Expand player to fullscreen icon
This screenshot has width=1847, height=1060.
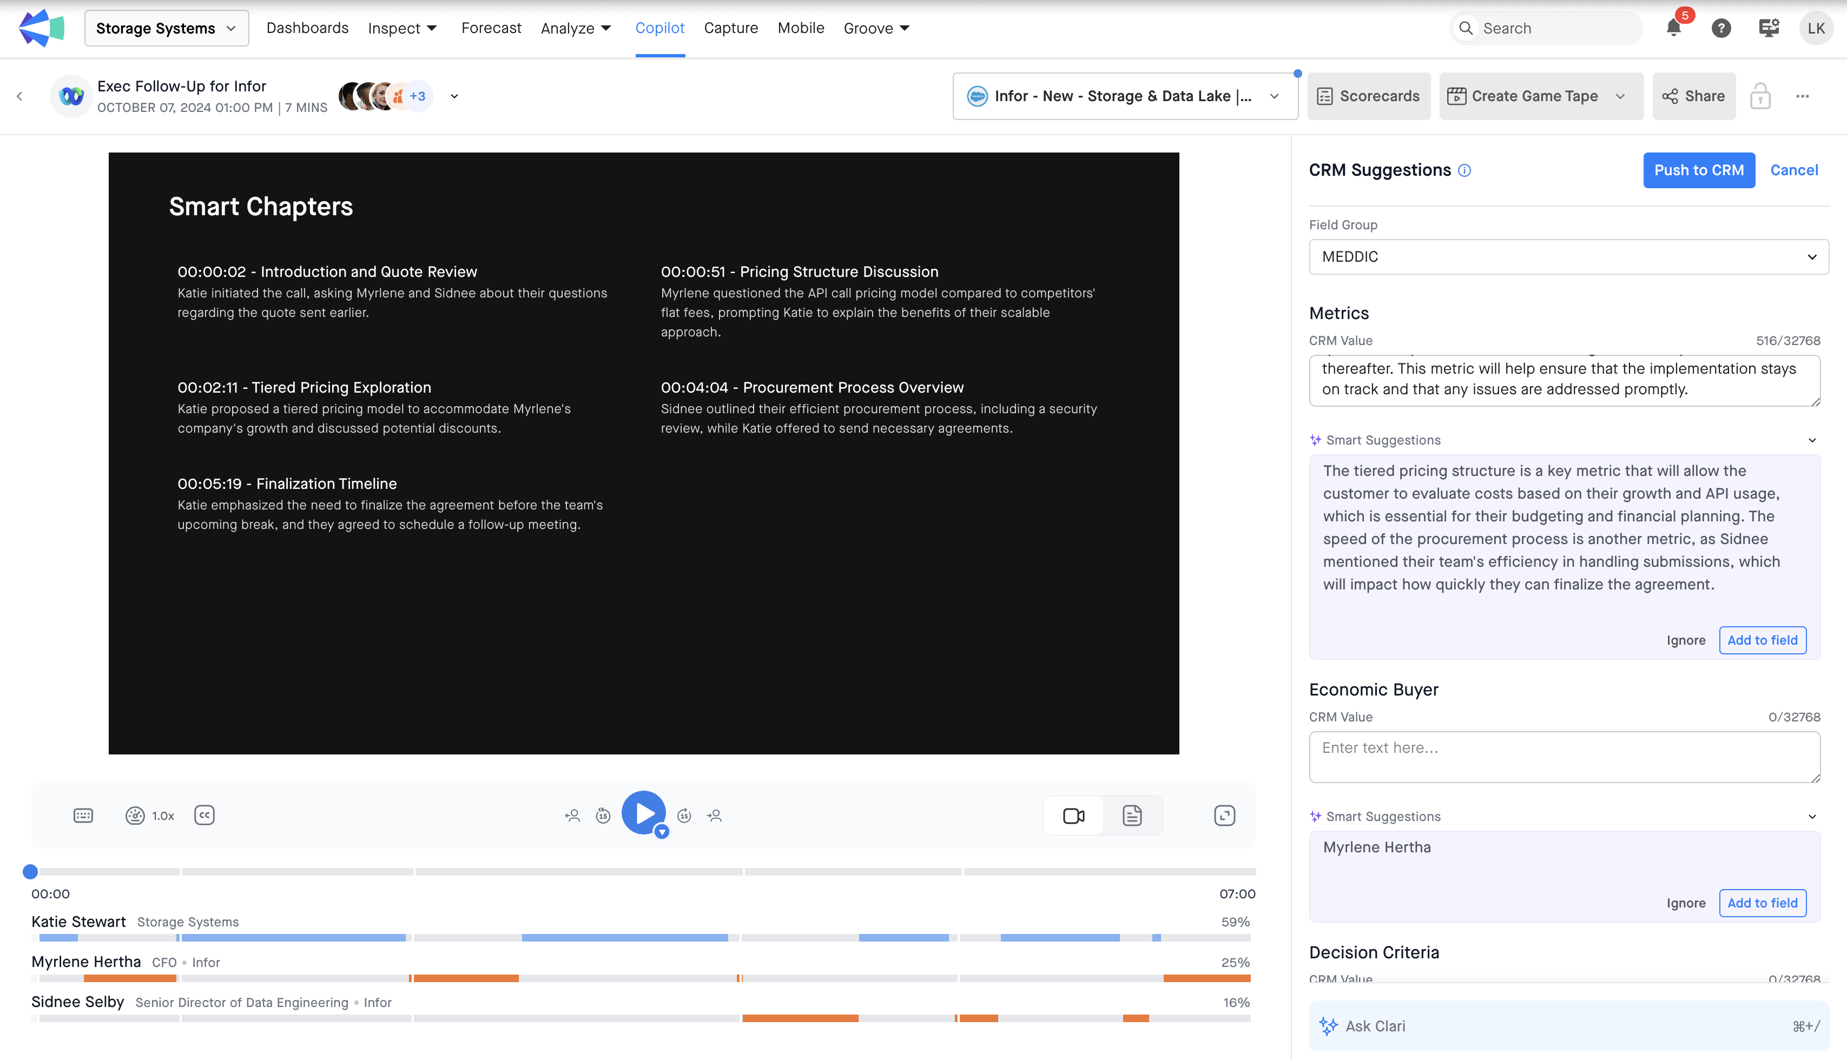click(1224, 816)
